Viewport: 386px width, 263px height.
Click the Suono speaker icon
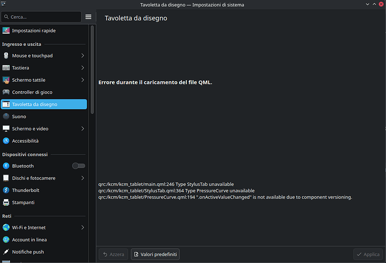pos(6,116)
